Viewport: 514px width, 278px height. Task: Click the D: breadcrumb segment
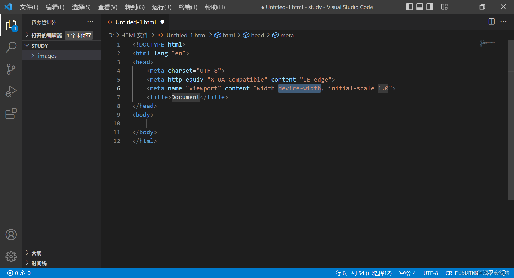coord(111,35)
